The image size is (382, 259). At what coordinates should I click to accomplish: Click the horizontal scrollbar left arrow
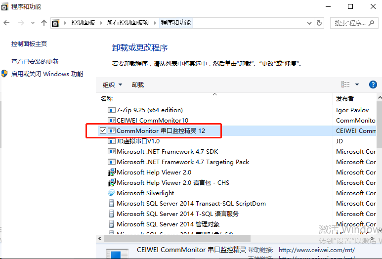100,238
